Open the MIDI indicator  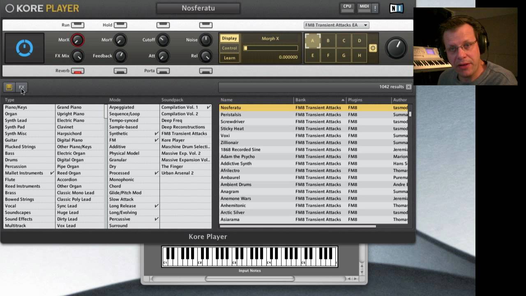pos(364,7)
